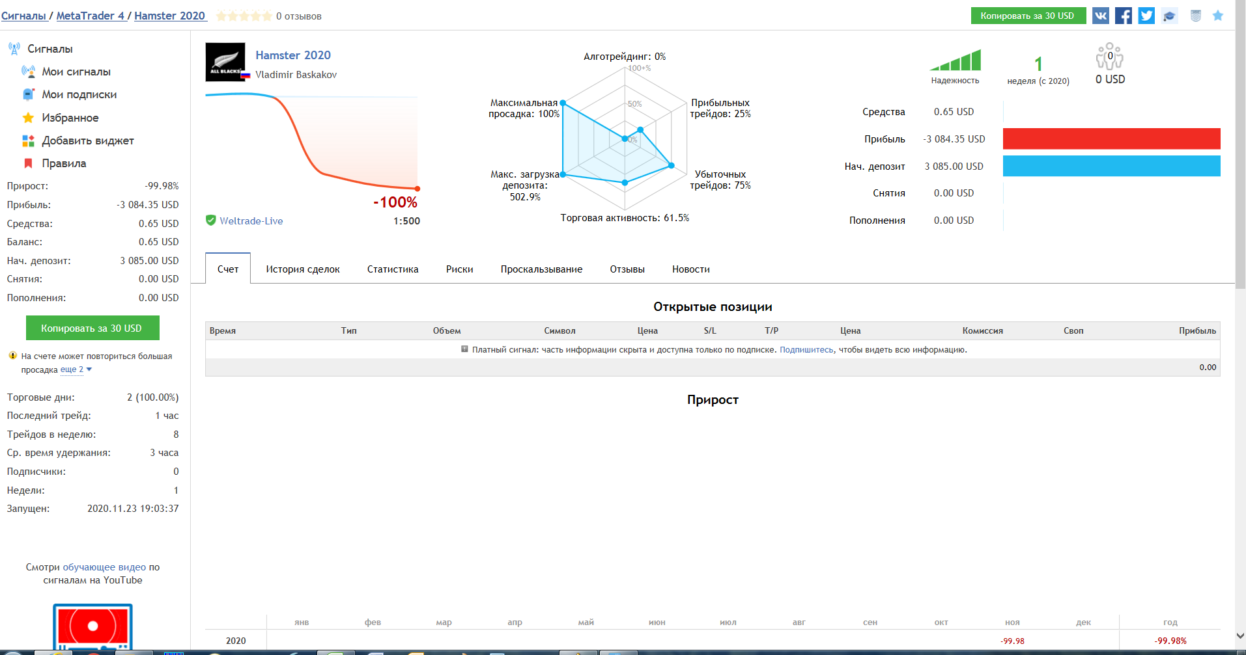Switch to История сделок tab

pyautogui.click(x=303, y=269)
